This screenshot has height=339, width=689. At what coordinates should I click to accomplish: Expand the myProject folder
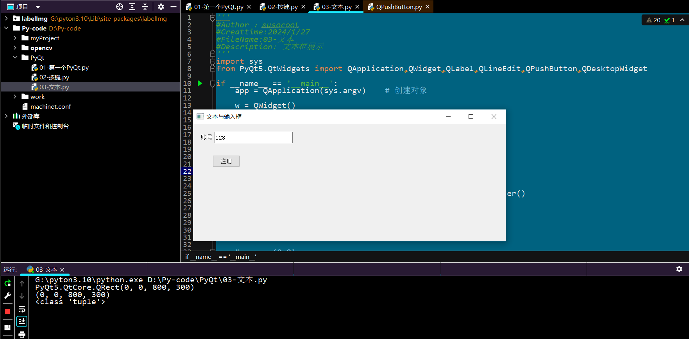(15, 38)
